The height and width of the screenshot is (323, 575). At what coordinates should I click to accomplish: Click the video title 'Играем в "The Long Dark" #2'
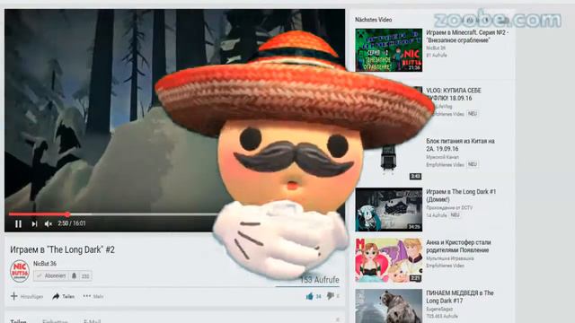tap(62, 249)
